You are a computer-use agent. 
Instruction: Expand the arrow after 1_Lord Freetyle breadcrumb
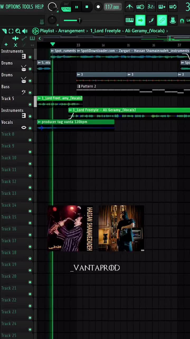pos(167,31)
